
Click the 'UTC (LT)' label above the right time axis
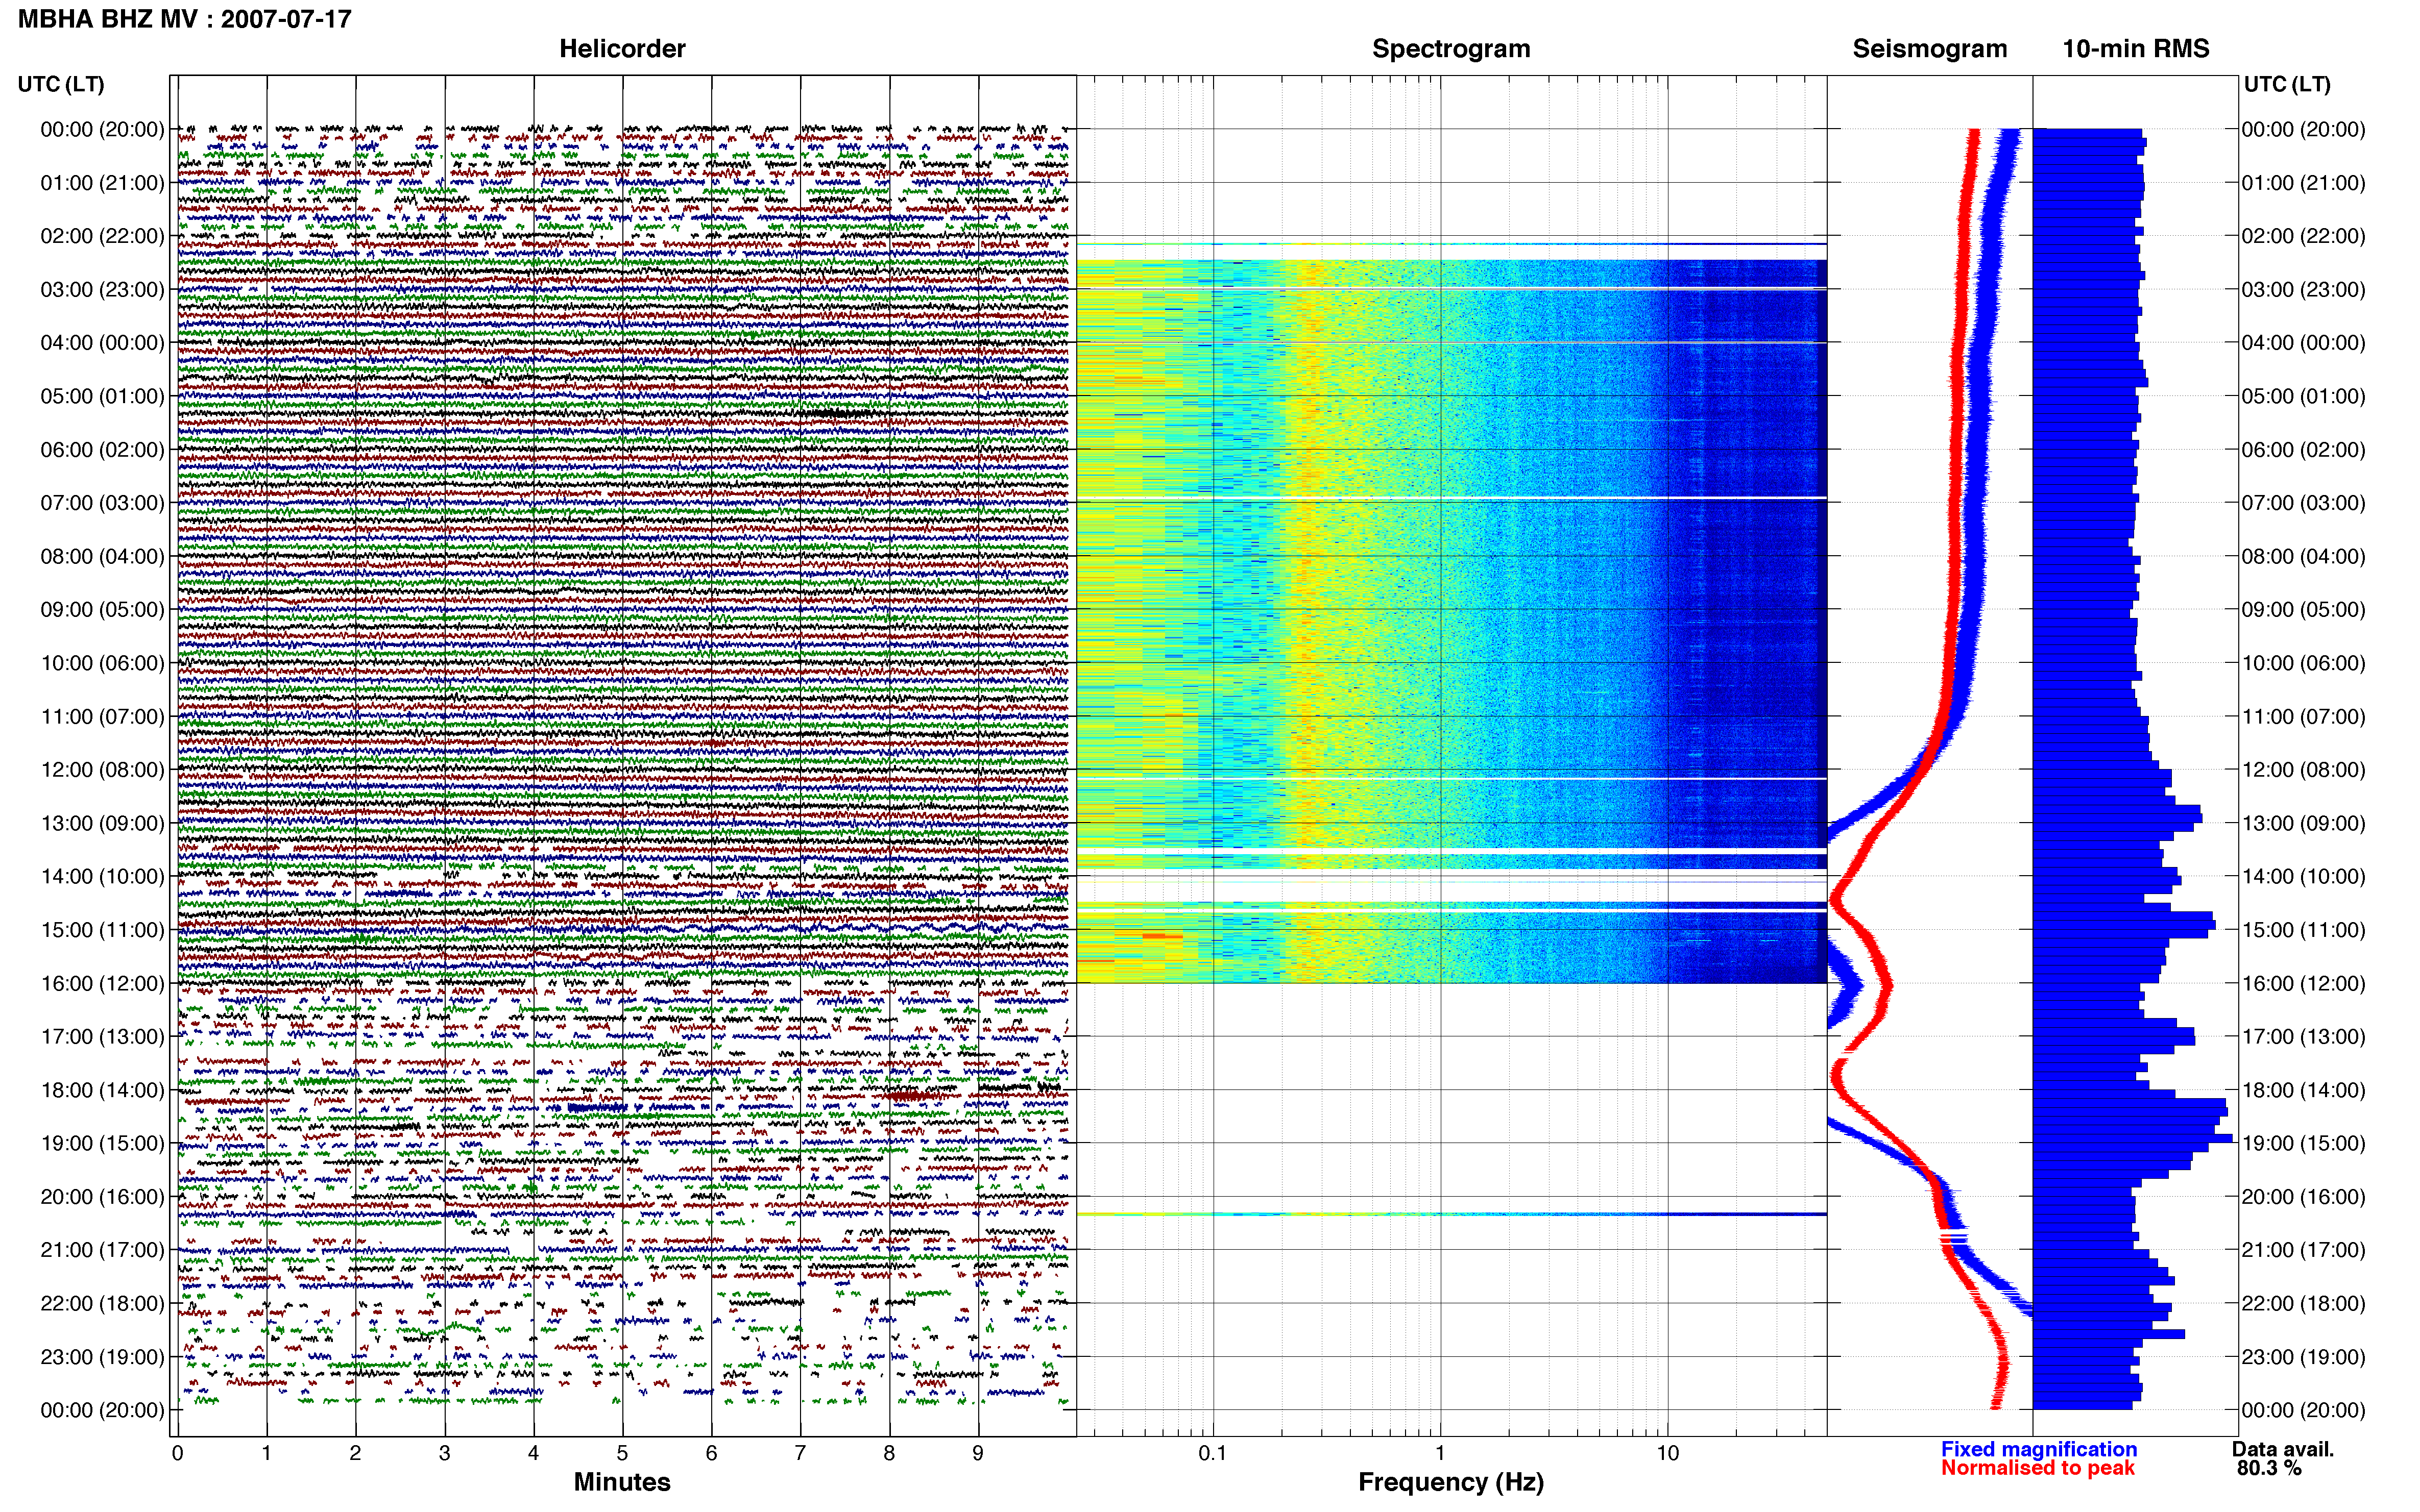[2287, 84]
